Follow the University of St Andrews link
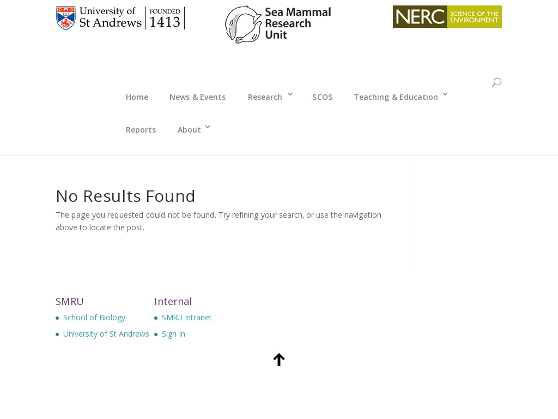558x419 pixels. 106,334
